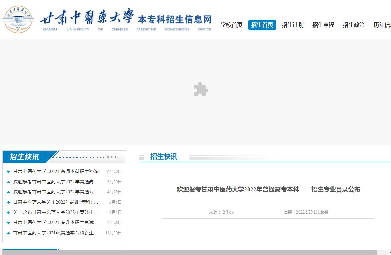The height and width of the screenshot is (255, 391).
Task: Click the 本专科招生信息网 site title
Action: tap(175, 19)
